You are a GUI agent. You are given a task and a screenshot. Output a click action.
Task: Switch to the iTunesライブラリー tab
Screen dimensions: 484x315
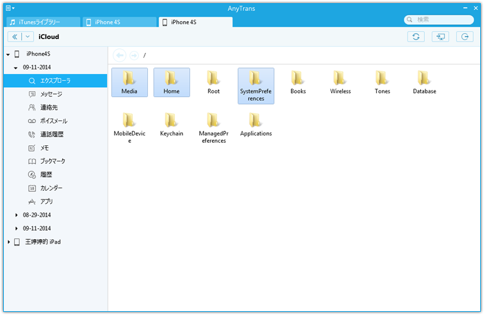point(43,22)
